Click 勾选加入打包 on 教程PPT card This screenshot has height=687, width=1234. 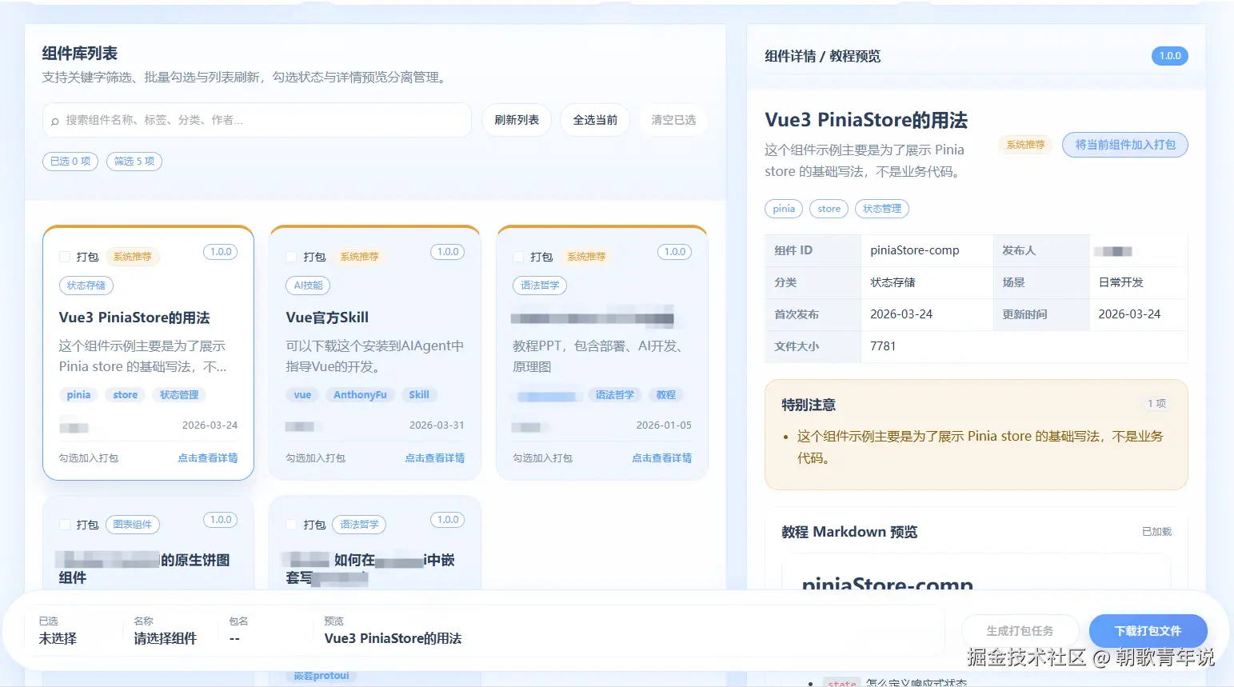(x=543, y=458)
